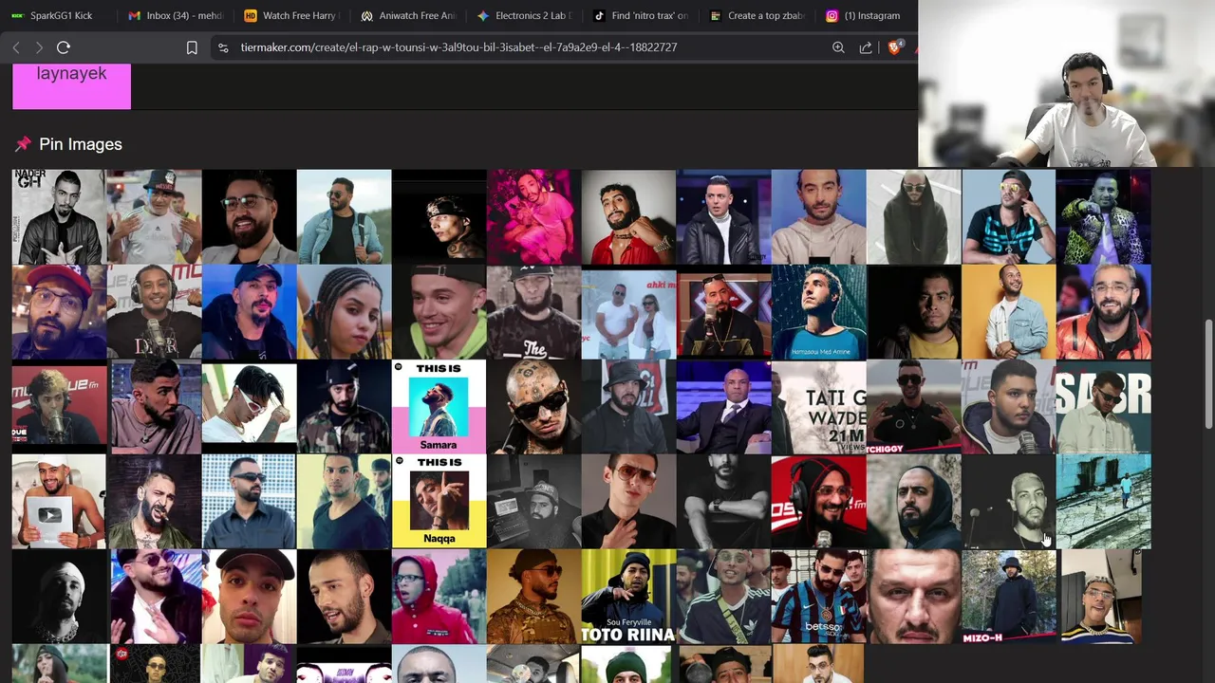The width and height of the screenshot is (1215, 683).
Task: Choose the curly-haired man at red radio microphone
Action: pos(59,406)
